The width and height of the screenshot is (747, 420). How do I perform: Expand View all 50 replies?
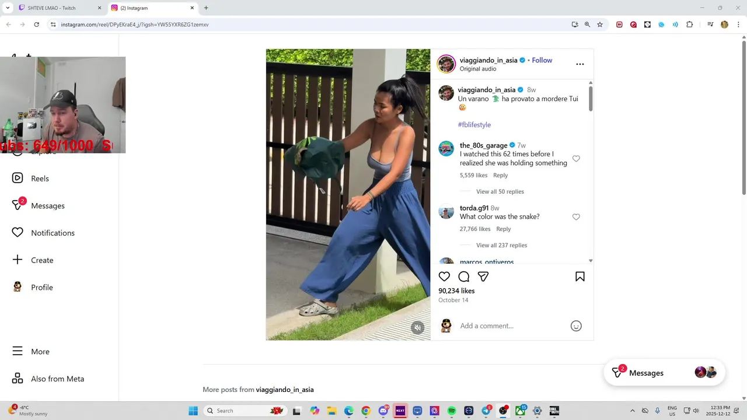click(x=500, y=191)
